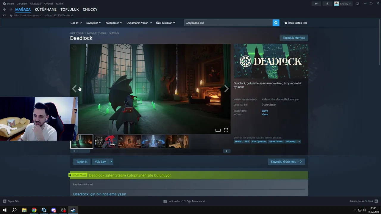381x214 pixels.
Task: Switch to the MAĞAZA tab
Action: coord(23,10)
